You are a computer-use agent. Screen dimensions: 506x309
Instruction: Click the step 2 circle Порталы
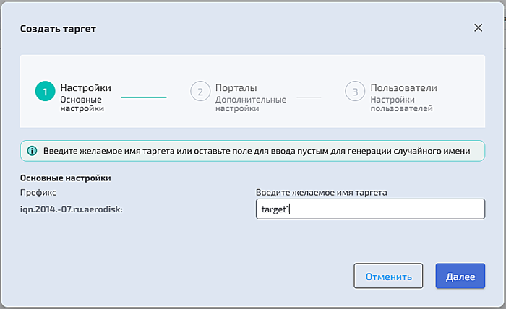coord(200,91)
